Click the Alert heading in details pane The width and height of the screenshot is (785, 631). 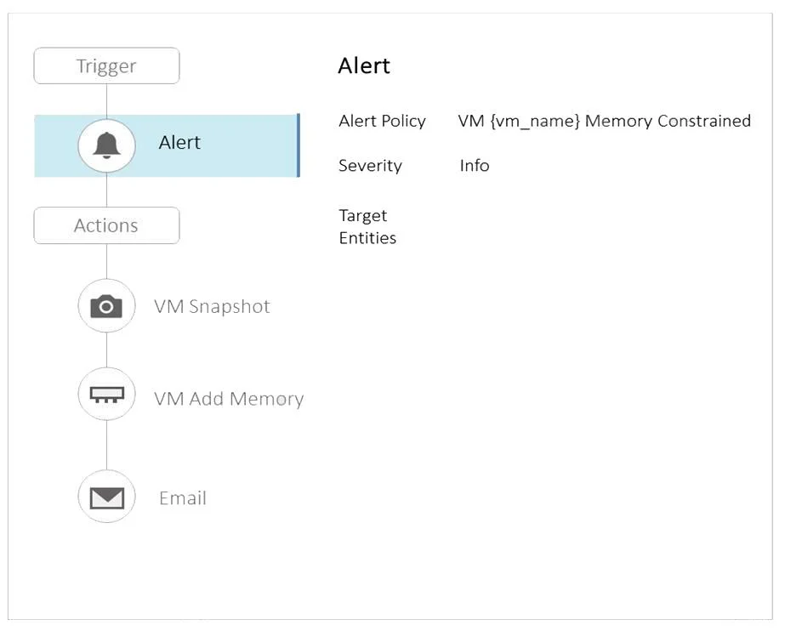[x=364, y=65]
